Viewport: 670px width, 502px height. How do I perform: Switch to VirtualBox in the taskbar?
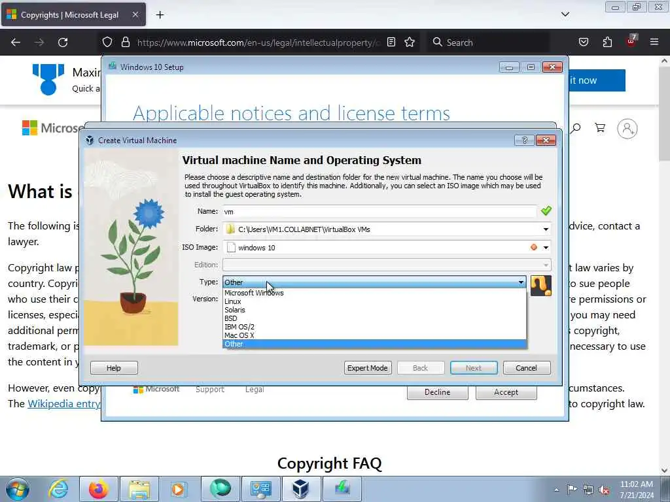[301, 489]
